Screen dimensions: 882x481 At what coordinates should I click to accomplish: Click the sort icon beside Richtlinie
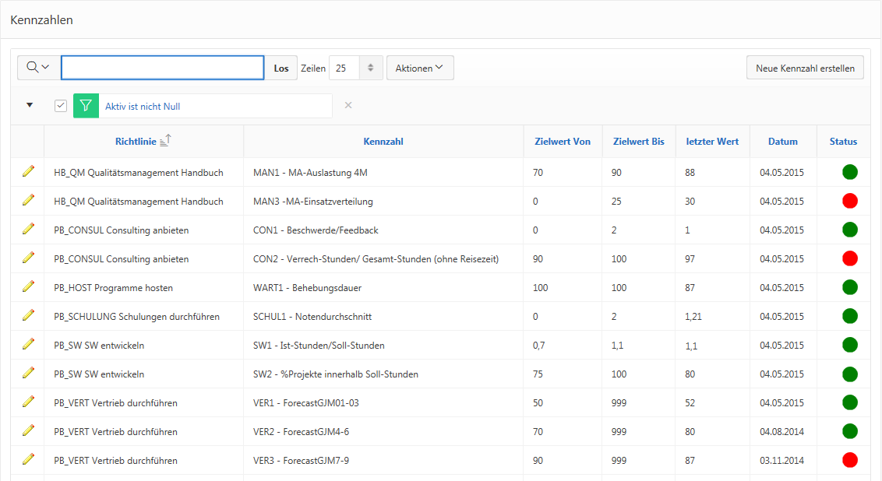coord(165,141)
